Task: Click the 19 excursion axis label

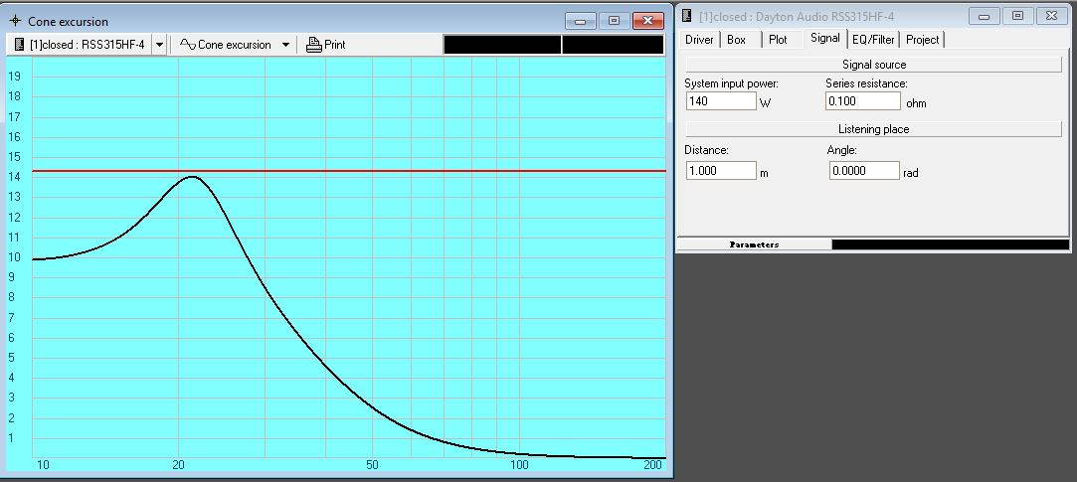Action: (x=13, y=77)
